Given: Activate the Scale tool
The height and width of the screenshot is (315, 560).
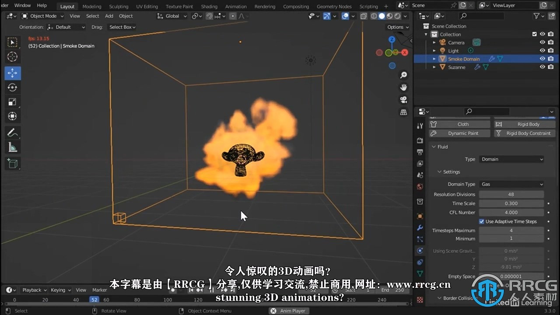Looking at the screenshot, I should pyautogui.click(x=13, y=102).
